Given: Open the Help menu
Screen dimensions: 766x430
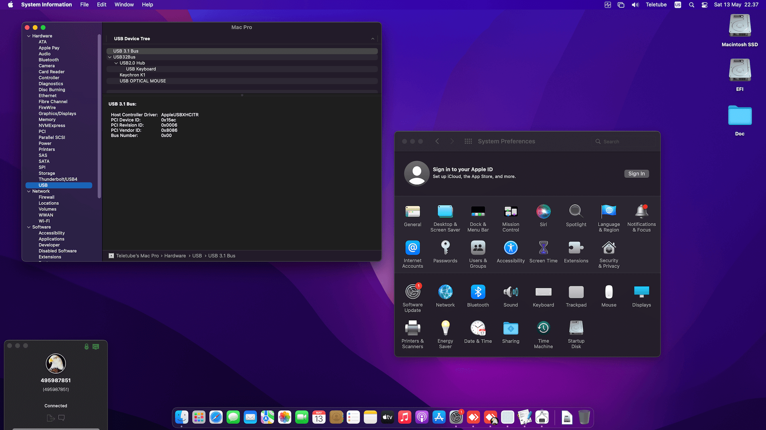Looking at the screenshot, I should [x=148, y=5].
